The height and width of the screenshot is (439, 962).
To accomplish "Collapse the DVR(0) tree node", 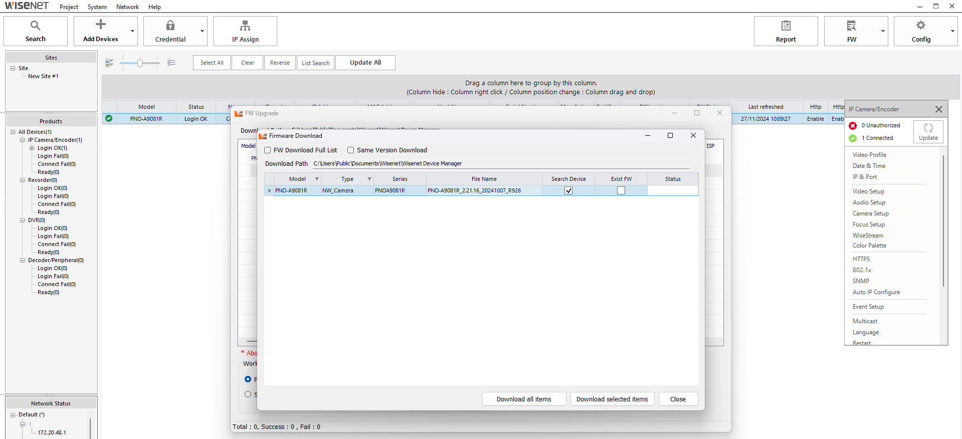I will [23, 221].
